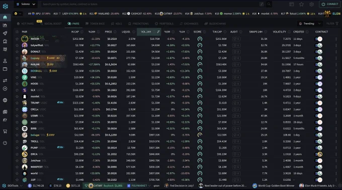Favorite the DEXBULL pair star
Screen dimensions: 342x190
click(17, 71)
